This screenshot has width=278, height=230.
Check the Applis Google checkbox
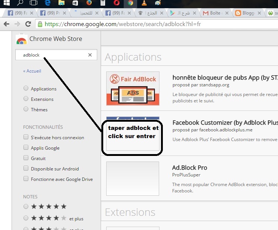[x=26, y=147]
